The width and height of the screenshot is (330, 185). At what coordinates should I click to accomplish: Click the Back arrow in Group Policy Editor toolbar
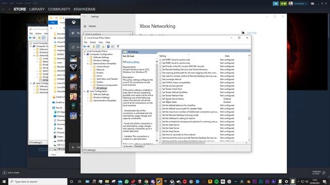[85, 47]
